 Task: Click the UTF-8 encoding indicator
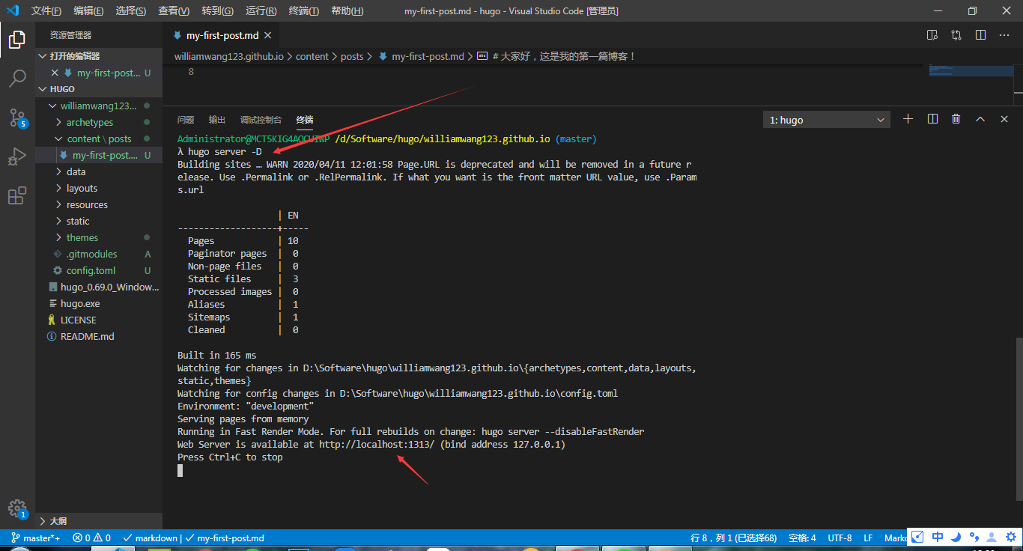point(840,538)
